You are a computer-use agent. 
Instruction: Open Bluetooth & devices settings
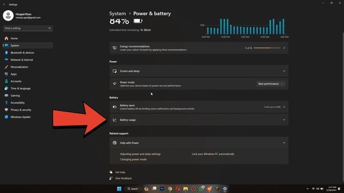(x=22, y=53)
